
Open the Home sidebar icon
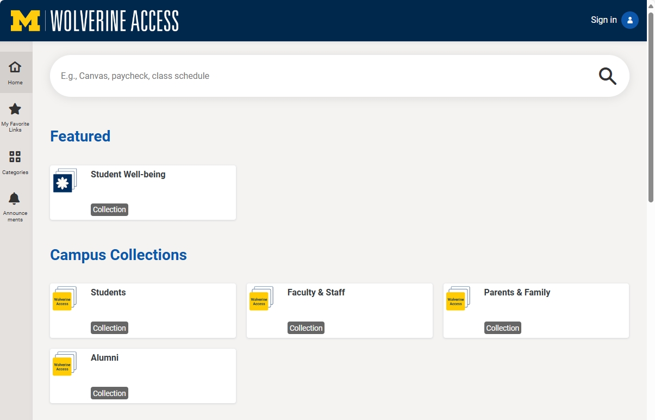(15, 67)
